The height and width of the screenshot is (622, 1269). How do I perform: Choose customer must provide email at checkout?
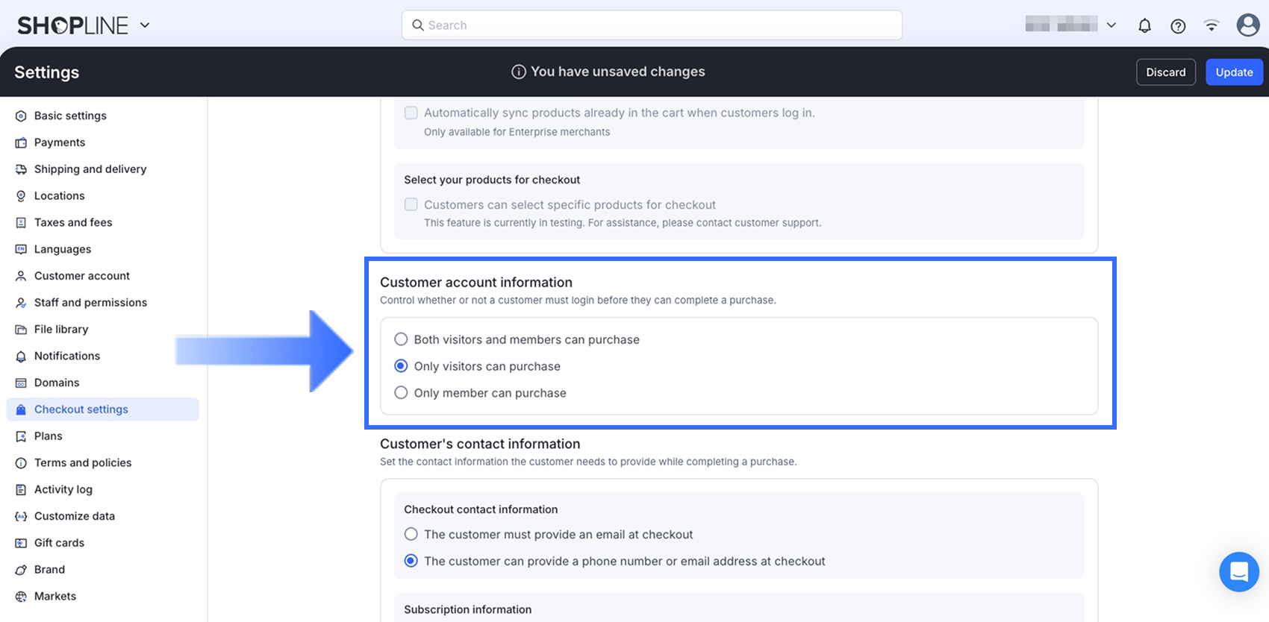(411, 535)
